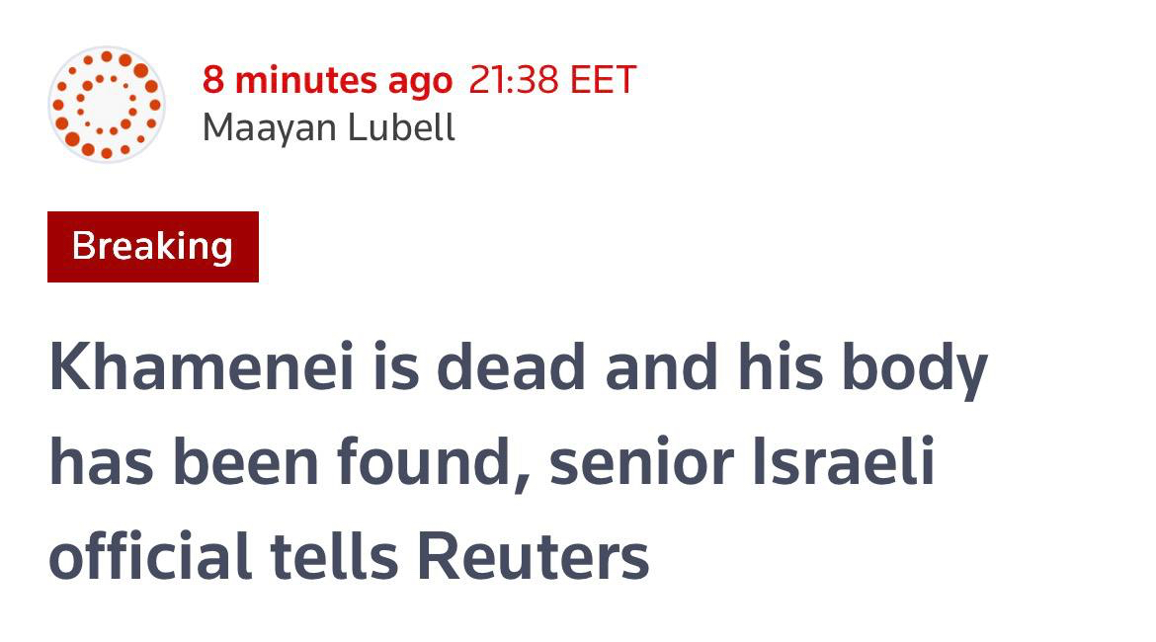The width and height of the screenshot is (1156, 642).
Task: Click the word "and" in the headline
Action: (661, 368)
